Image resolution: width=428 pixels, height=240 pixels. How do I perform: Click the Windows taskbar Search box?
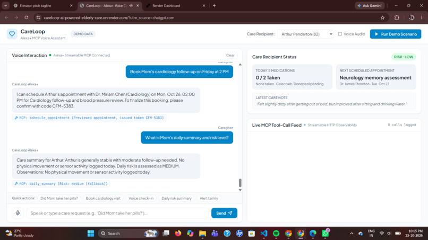[x=129, y=234]
